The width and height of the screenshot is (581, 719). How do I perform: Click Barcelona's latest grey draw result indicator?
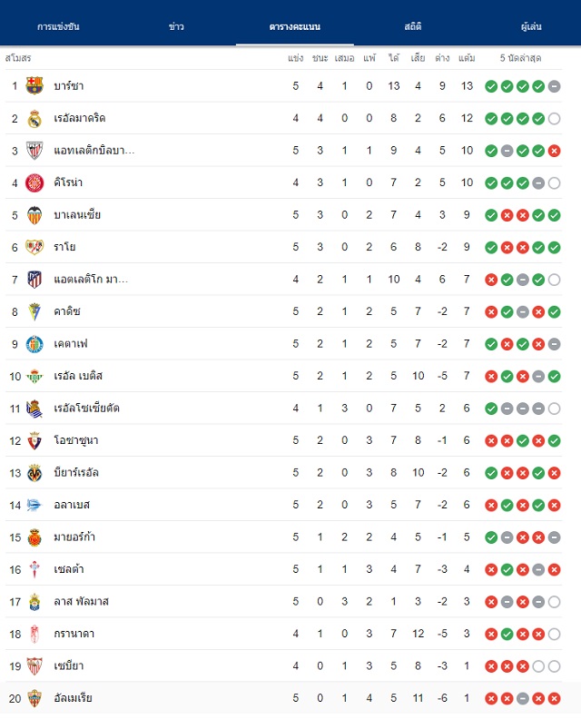click(x=554, y=86)
